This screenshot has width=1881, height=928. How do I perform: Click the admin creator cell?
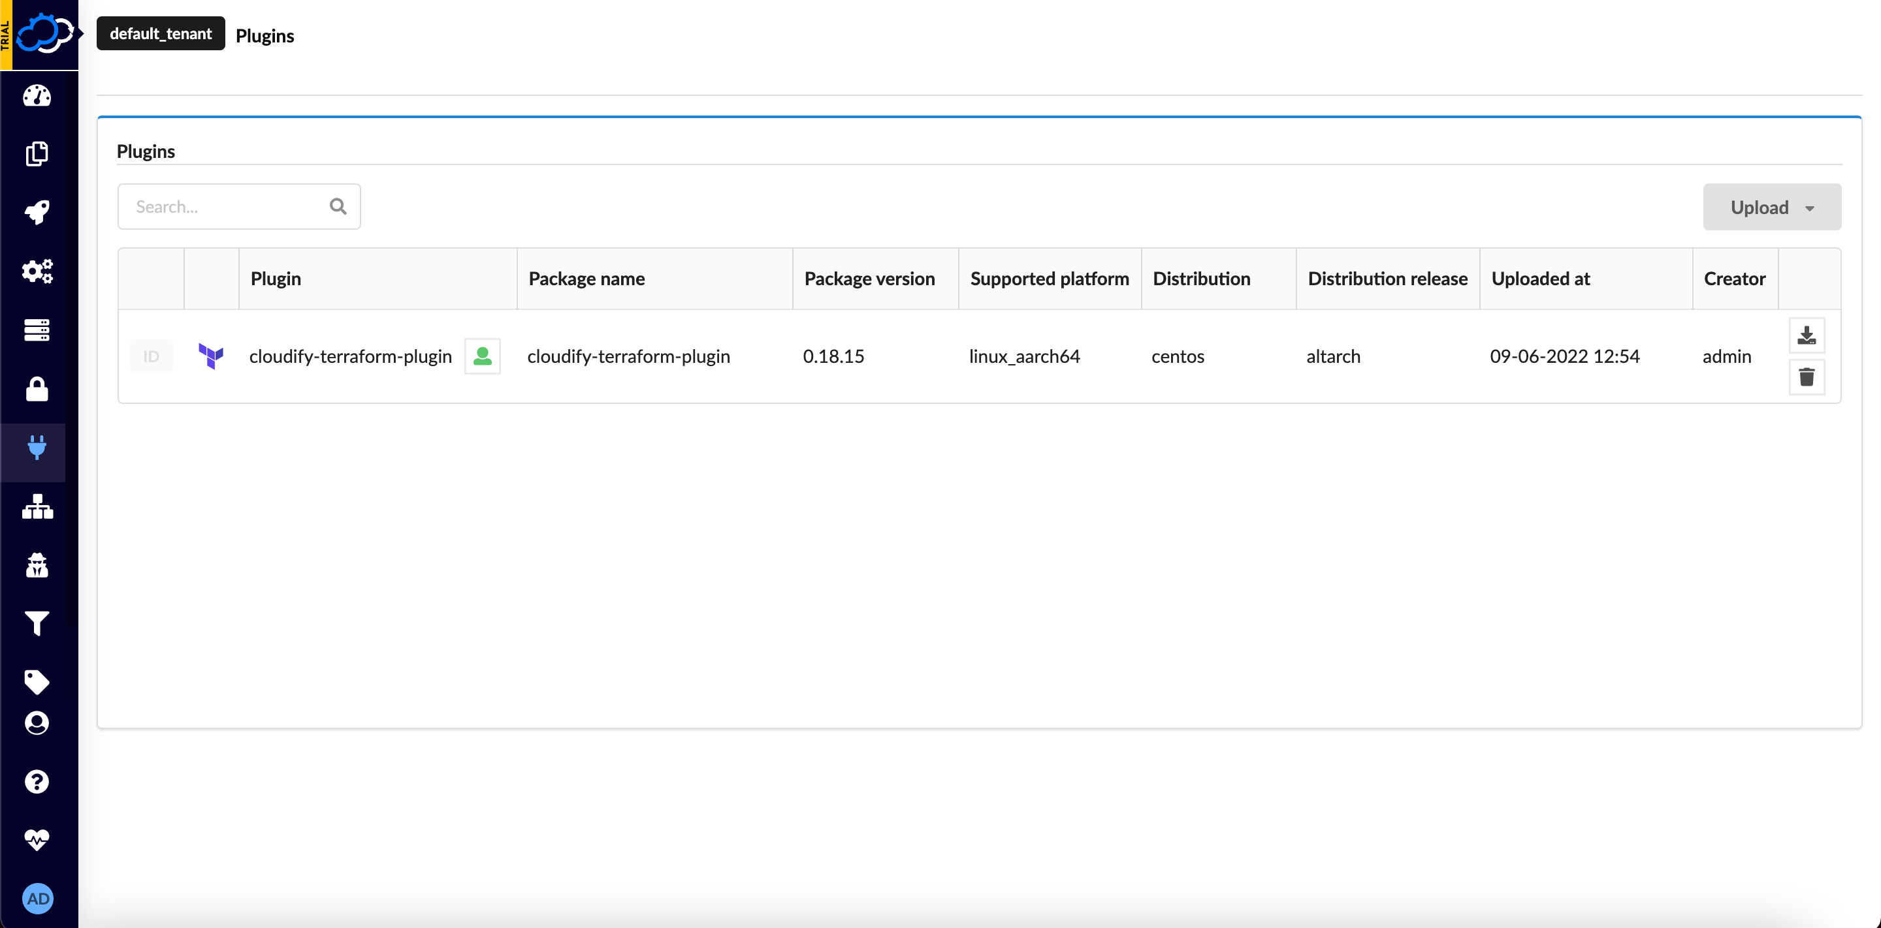(1727, 356)
